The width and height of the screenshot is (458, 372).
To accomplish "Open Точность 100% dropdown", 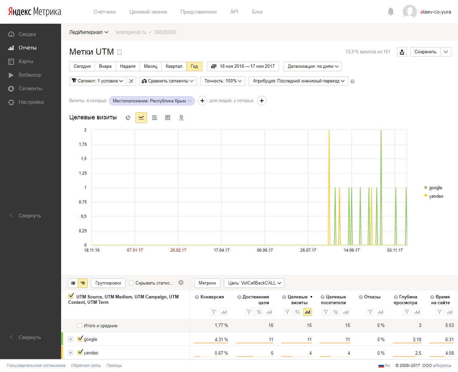I will tap(223, 81).
